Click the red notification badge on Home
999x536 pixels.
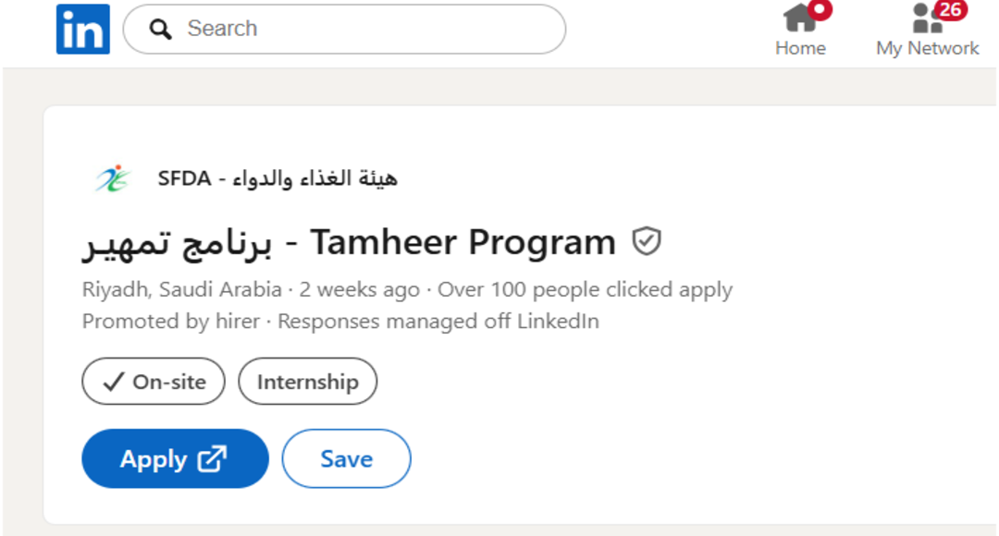point(820,8)
